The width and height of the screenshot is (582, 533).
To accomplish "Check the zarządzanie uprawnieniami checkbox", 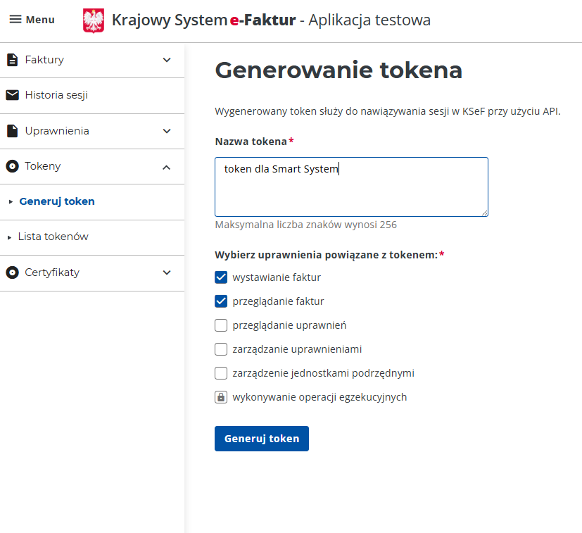I will click(x=221, y=349).
